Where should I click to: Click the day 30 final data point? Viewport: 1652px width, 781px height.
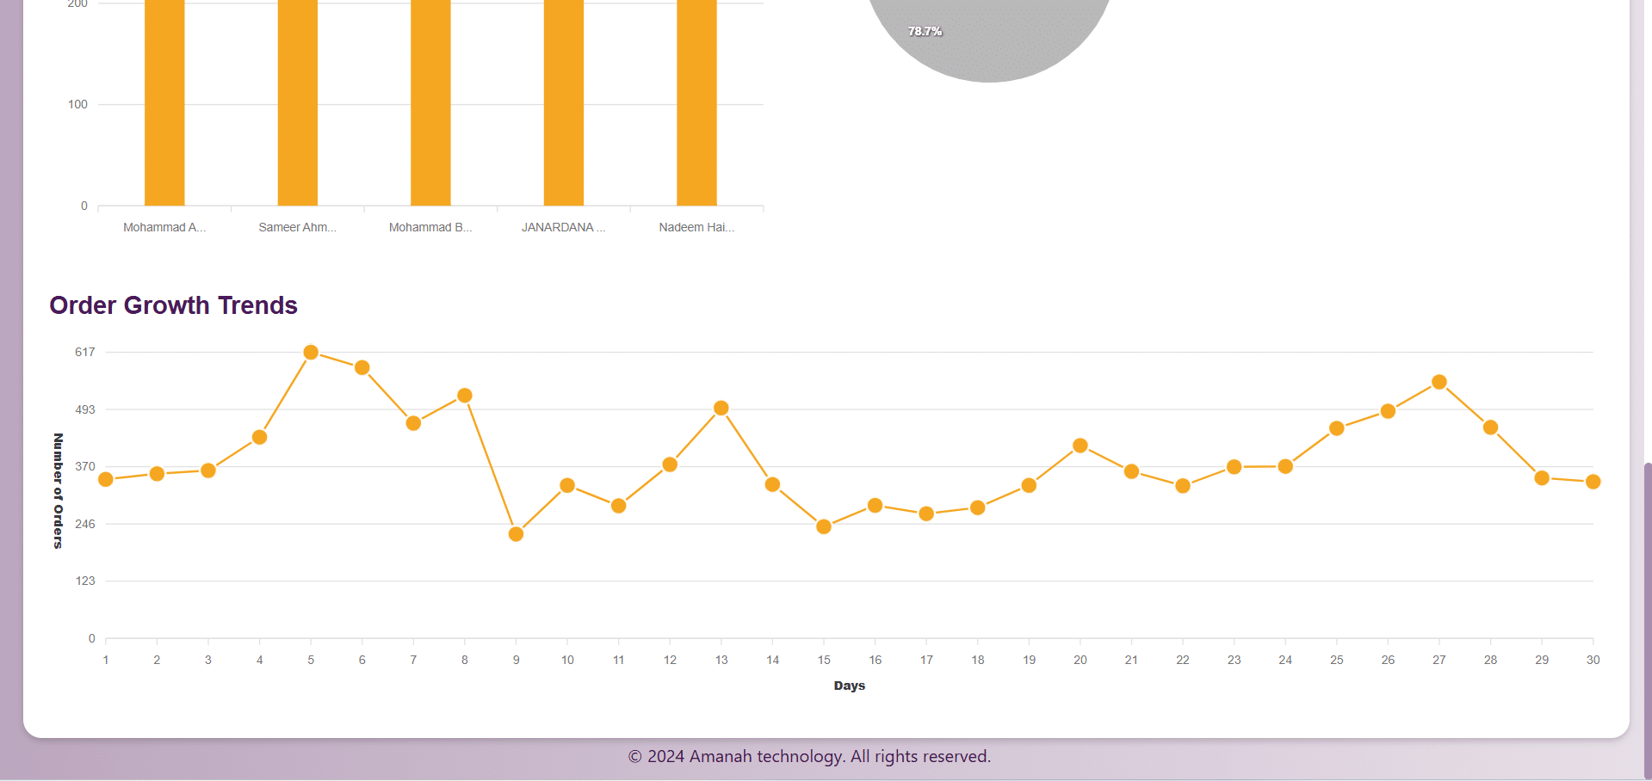click(1593, 482)
